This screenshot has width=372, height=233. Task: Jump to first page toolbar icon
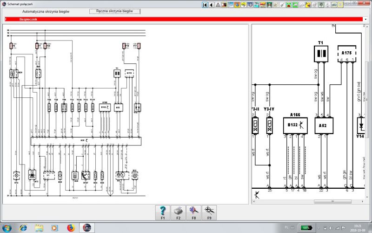pos(205,5)
